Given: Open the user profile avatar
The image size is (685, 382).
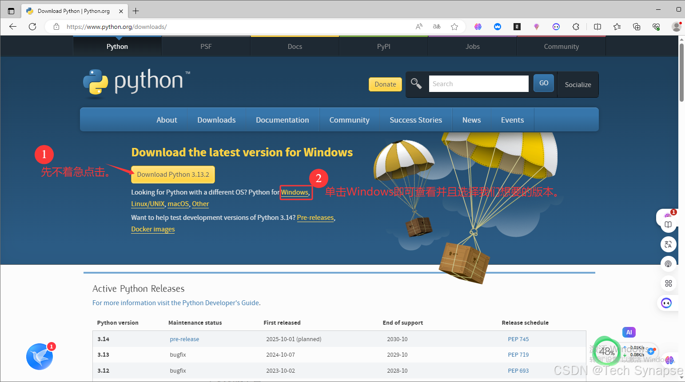Looking at the screenshot, I should pos(677,27).
